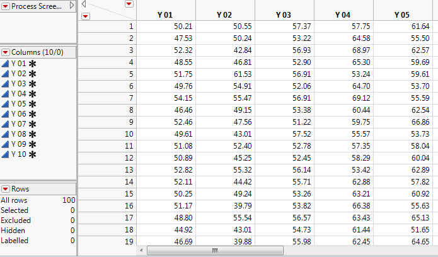Select the Y 05 column header

(403, 10)
